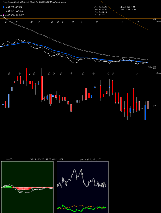Open the ADX indicator chart panel
The width and height of the screenshot is (161, 213).
pos(82,187)
